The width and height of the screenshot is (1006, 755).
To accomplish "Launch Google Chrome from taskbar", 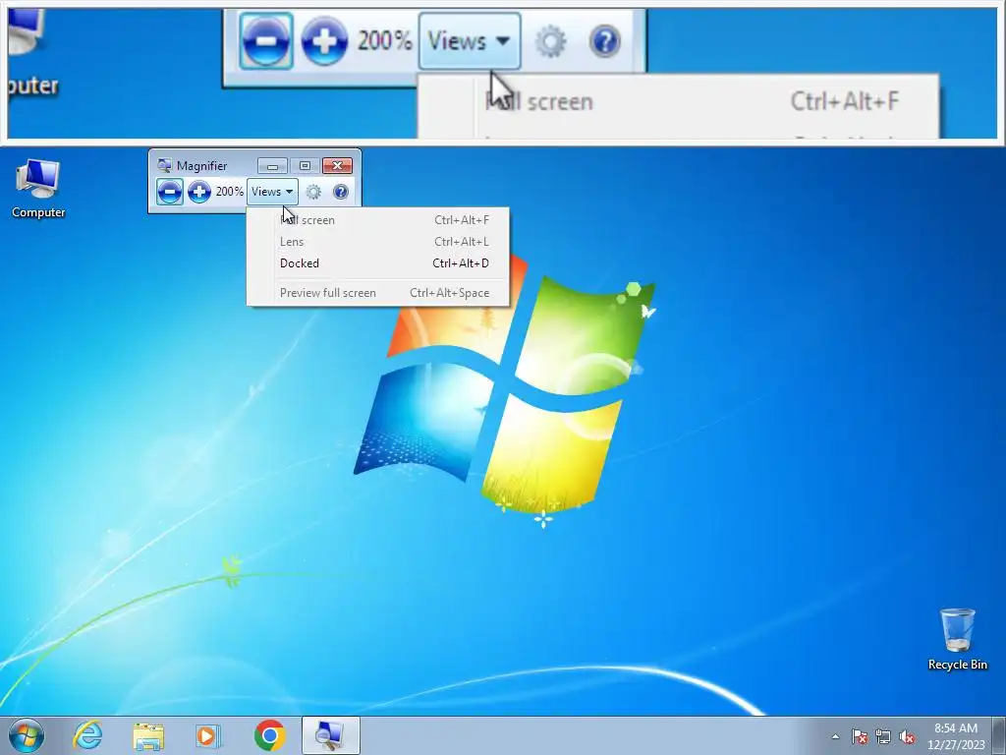I will pyautogui.click(x=270, y=735).
